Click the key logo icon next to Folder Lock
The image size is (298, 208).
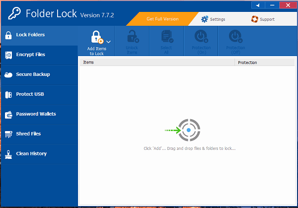click(14, 13)
